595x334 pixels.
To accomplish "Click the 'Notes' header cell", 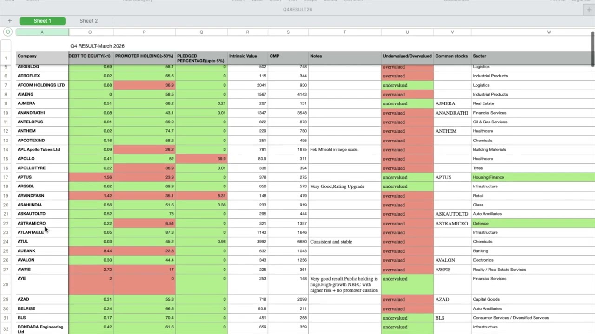I will (344, 58).
